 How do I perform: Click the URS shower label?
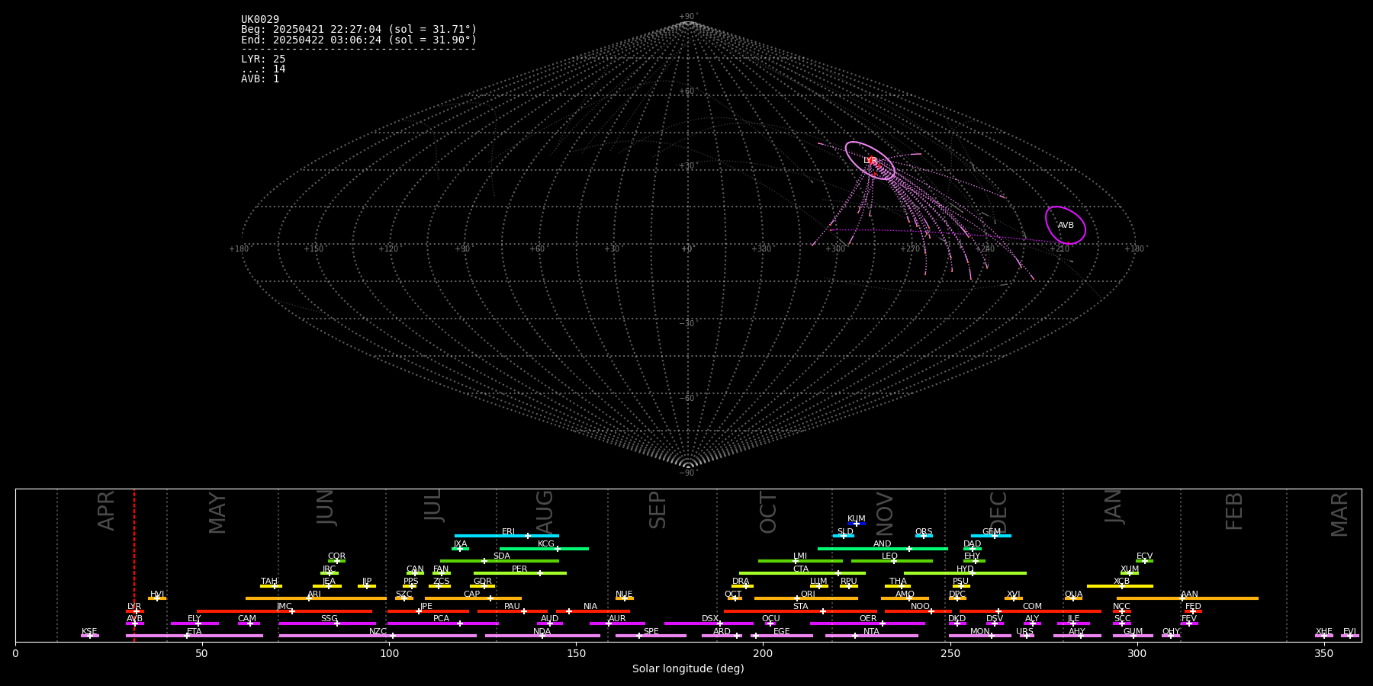pyautogui.click(x=1024, y=632)
